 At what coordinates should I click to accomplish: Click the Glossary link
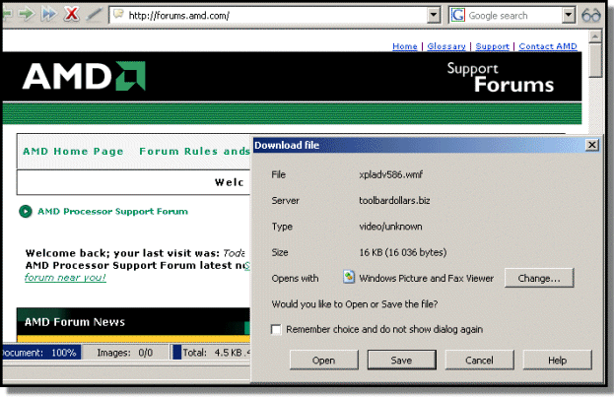(446, 46)
